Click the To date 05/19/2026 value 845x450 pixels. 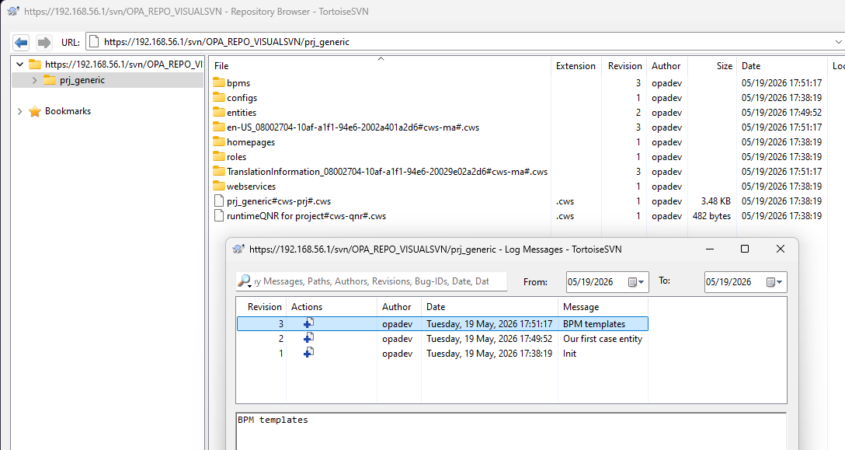(728, 281)
